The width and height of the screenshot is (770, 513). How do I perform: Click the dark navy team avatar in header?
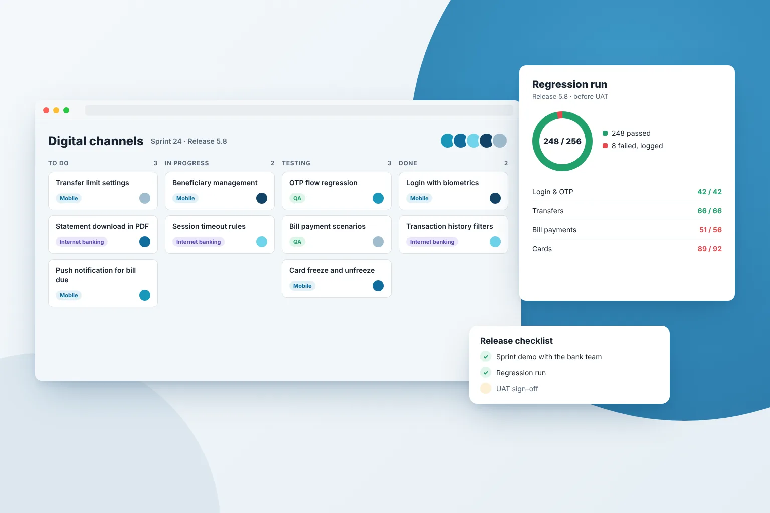pyautogui.click(x=486, y=141)
